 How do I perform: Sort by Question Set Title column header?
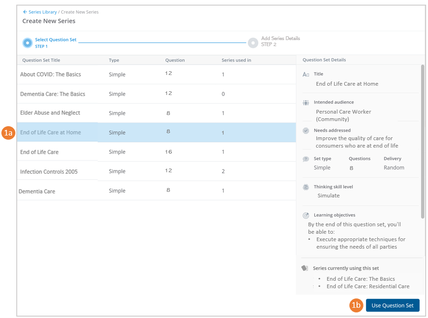tap(41, 60)
